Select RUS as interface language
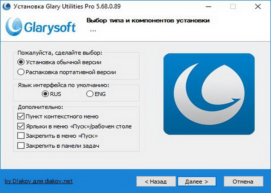271x193 pixels. 45,94
